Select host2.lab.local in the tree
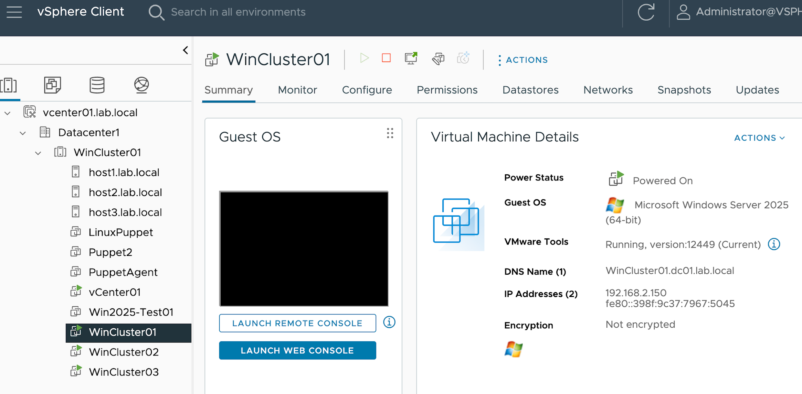 click(125, 192)
